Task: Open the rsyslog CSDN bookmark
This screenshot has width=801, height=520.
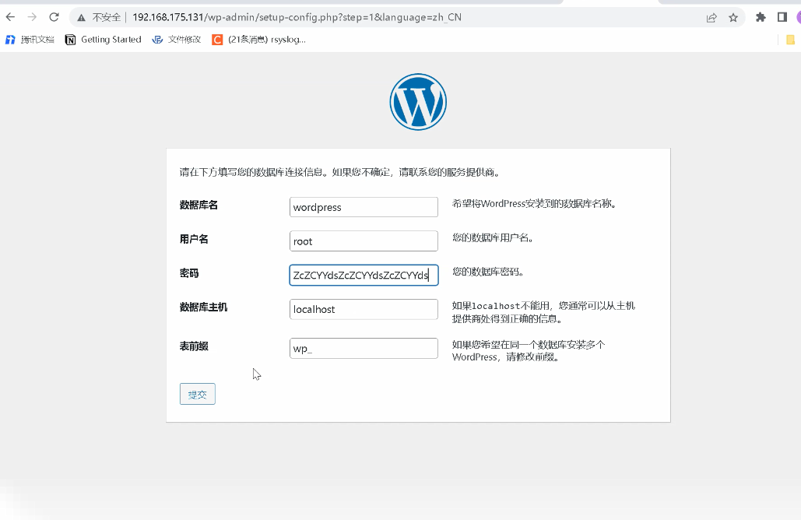Action: pos(259,40)
